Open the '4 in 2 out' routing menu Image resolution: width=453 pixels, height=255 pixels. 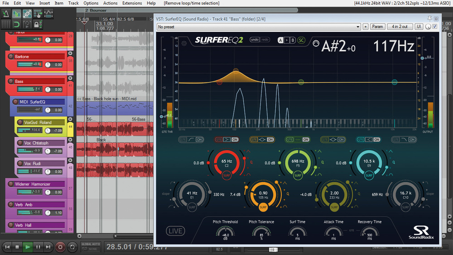tap(400, 27)
